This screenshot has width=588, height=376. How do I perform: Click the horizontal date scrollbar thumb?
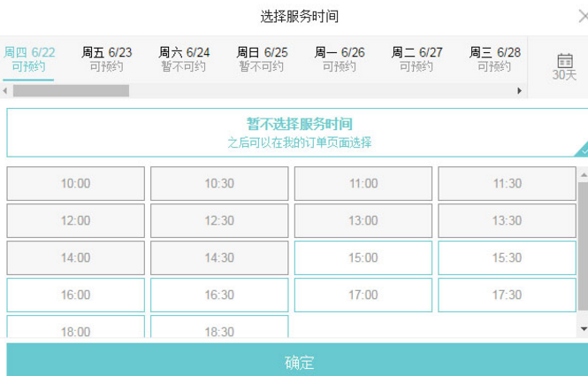71,91
